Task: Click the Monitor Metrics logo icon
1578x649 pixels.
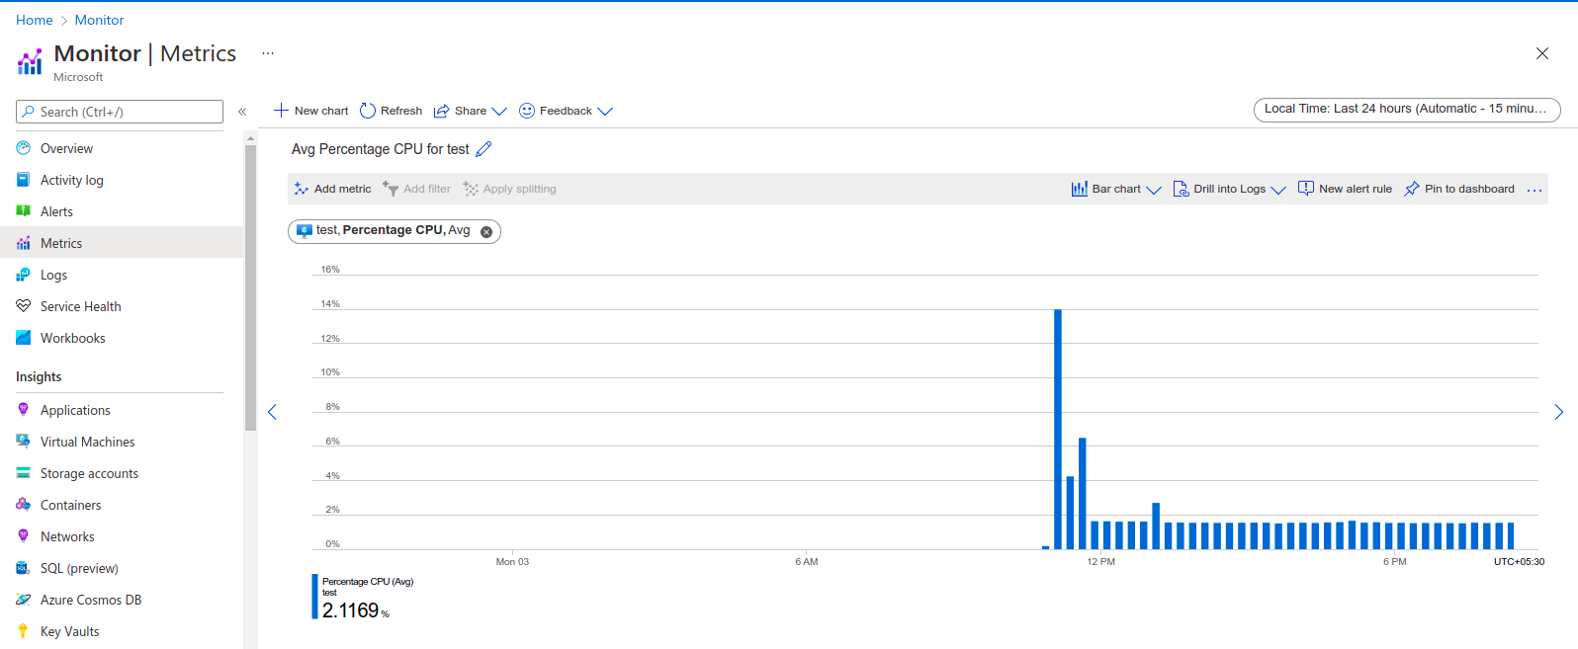Action: coord(30,62)
